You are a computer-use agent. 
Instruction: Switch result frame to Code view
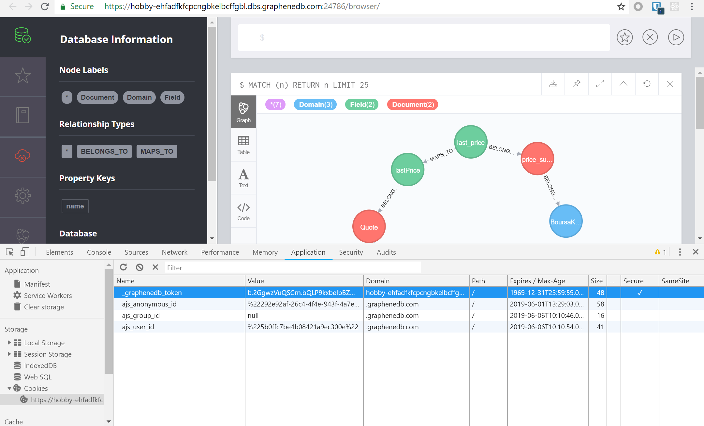point(243,211)
